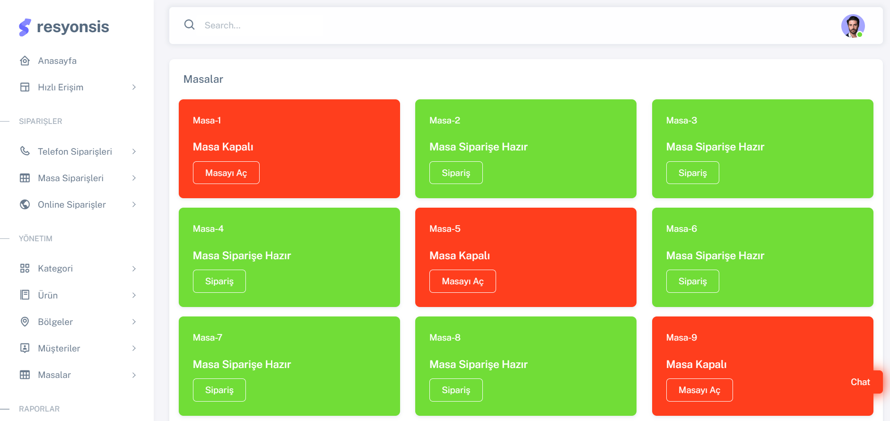
Task: Click Sipariş button on Masa-7
Action: (x=219, y=390)
